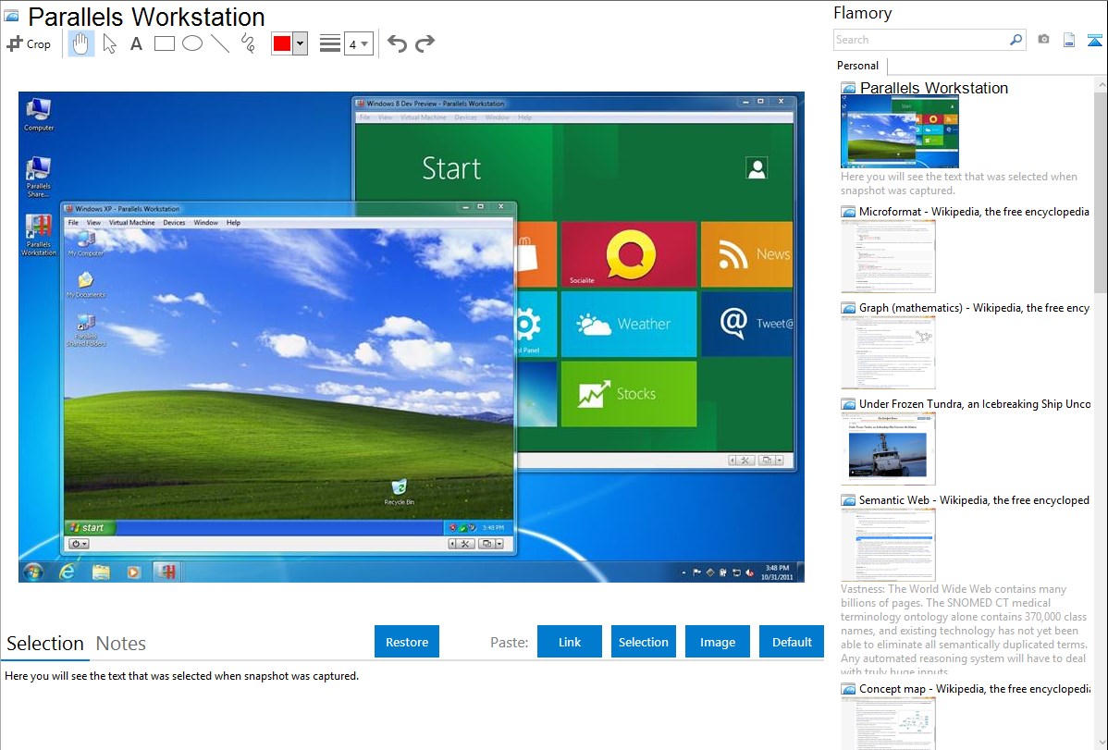Click the blue upload icon in Flamory header
Viewport: 1108px width, 750px height.
tap(1094, 40)
